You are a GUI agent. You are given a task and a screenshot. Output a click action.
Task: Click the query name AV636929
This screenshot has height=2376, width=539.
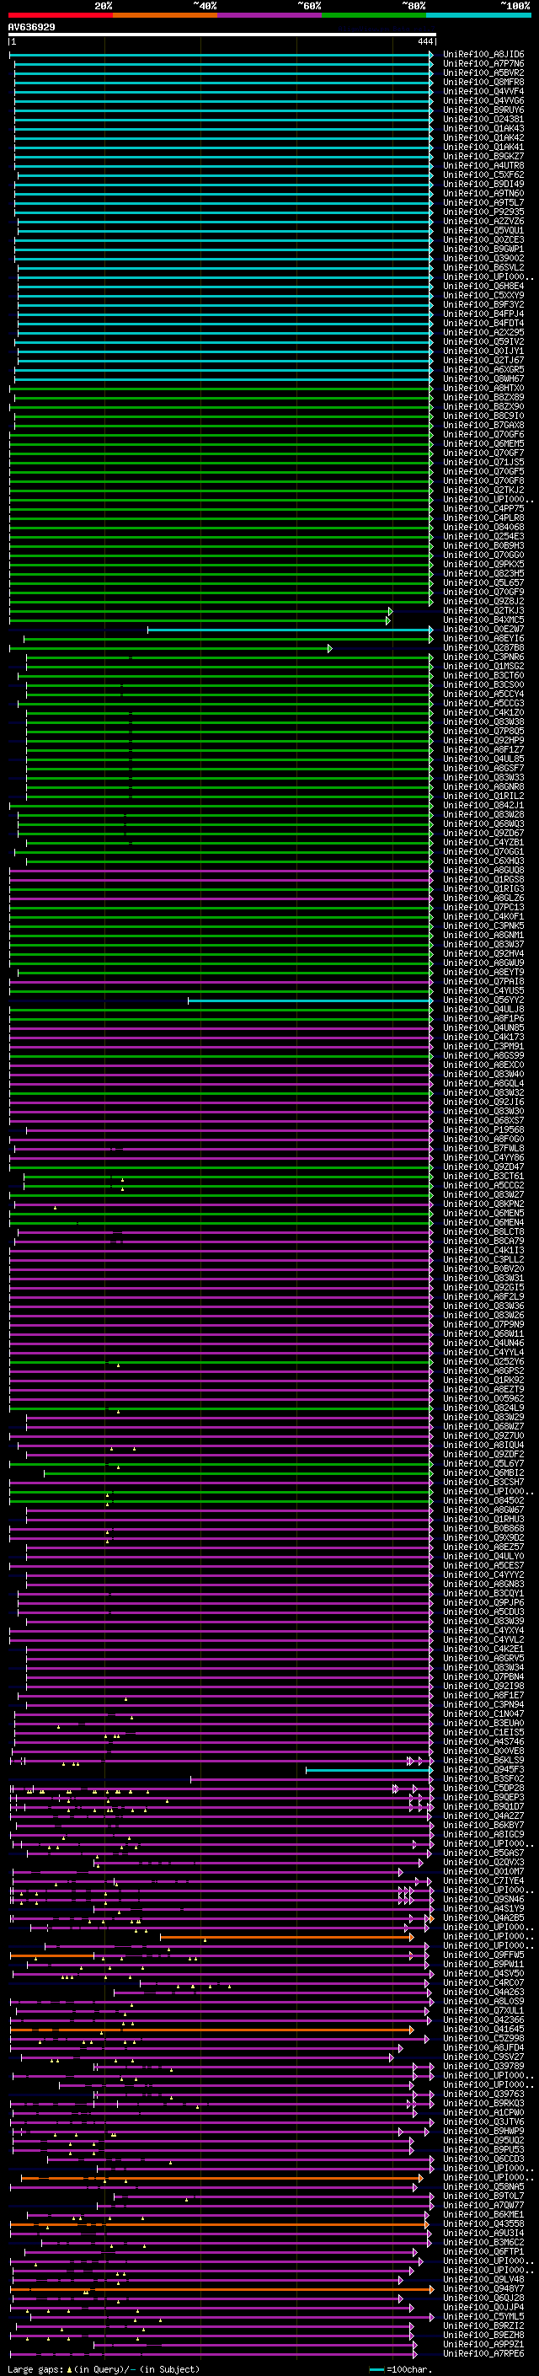click(x=31, y=28)
